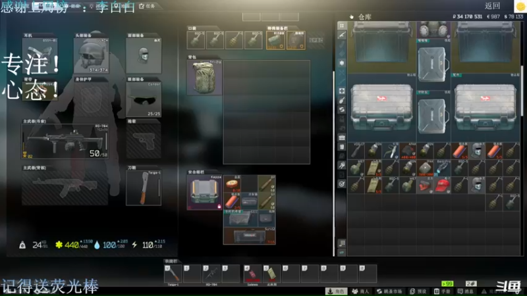This screenshot has height=296, width=527.
Task: Open the top-left large stash case
Action: click(x=381, y=47)
